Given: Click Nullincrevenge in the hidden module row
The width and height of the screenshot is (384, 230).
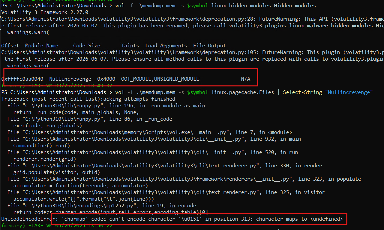Looking at the screenshot, I should 70,79.
